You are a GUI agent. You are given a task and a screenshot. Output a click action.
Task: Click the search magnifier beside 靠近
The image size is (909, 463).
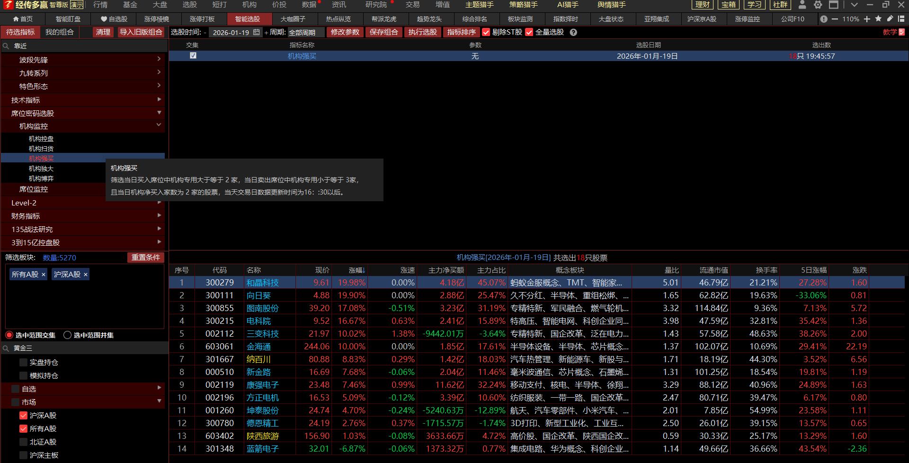pyautogui.click(x=6, y=46)
